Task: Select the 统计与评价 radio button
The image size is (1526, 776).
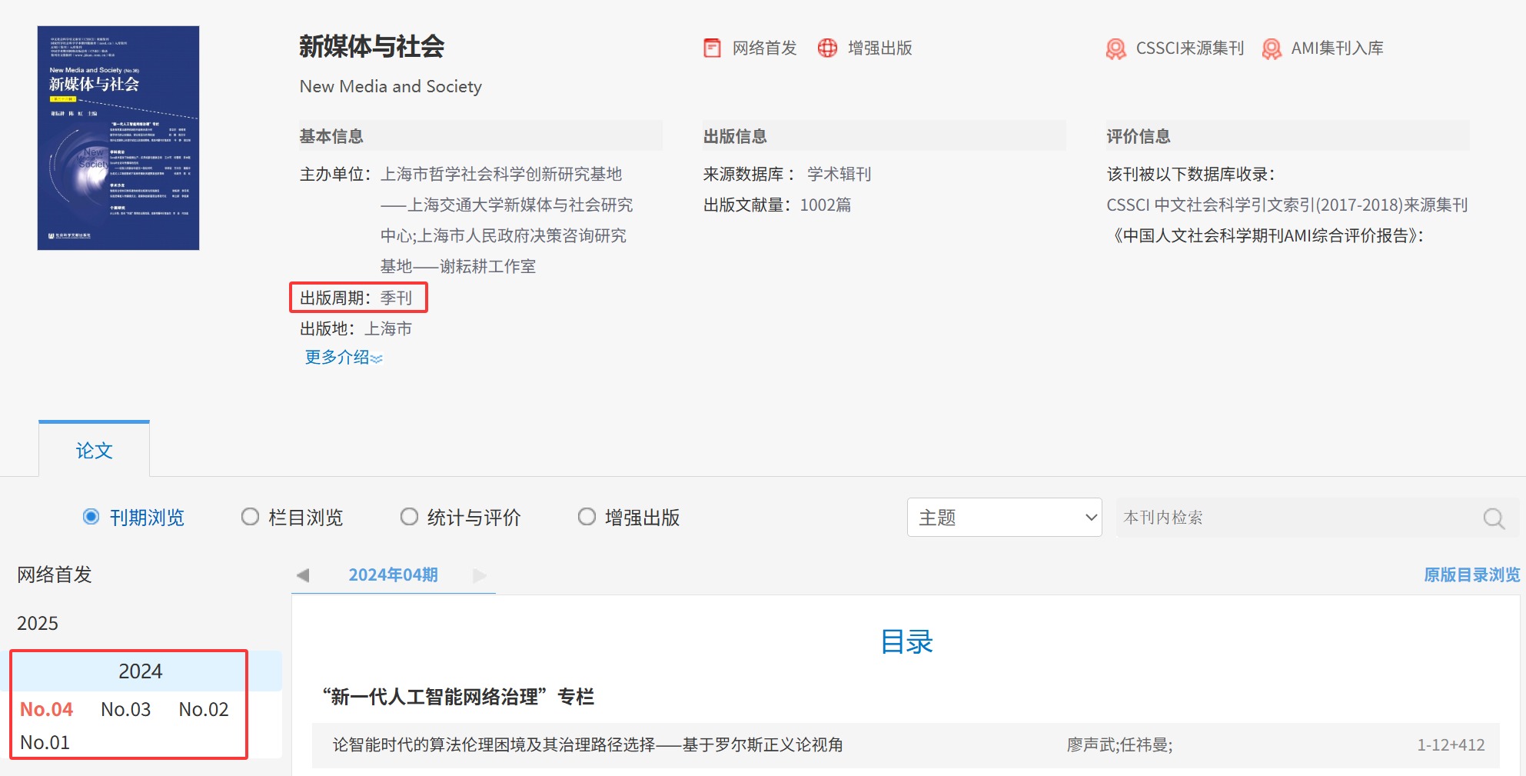Action: [x=409, y=517]
